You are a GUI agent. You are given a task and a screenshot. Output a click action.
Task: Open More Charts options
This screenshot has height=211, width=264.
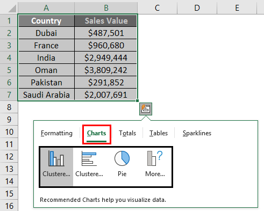[155, 167]
